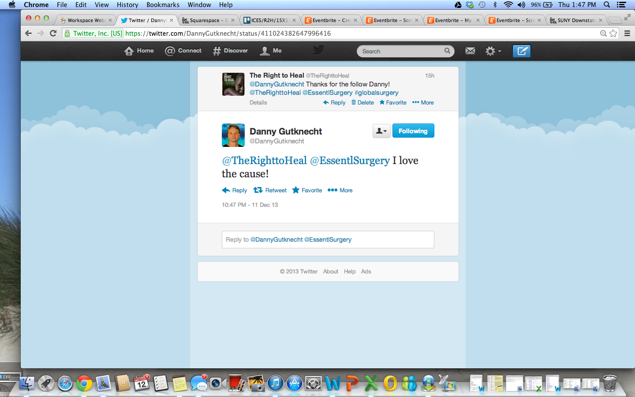
Task: Click the Wi-Fi status icon in menu bar
Action: click(x=508, y=5)
